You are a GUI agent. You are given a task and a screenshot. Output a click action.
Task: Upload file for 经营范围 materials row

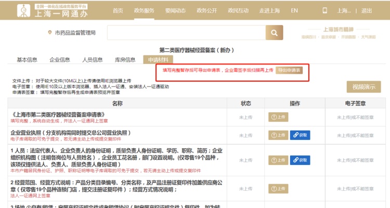tap(277, 189)
